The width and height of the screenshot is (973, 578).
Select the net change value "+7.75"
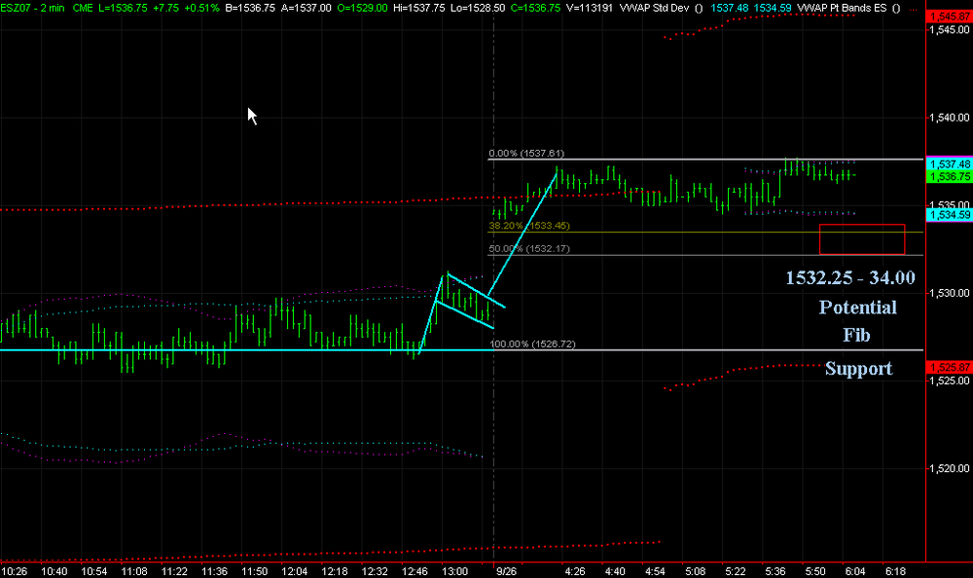pos(166,8)
